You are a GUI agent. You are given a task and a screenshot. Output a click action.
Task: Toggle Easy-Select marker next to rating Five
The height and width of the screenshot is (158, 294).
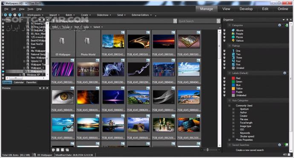point(225,64)
